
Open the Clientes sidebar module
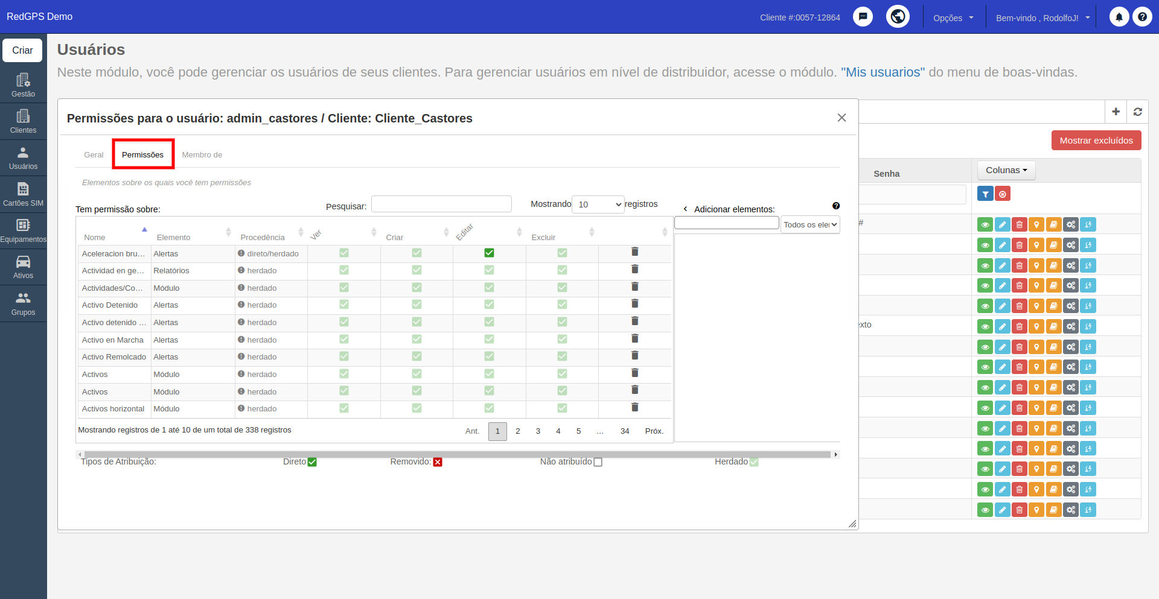coord(23,121)
